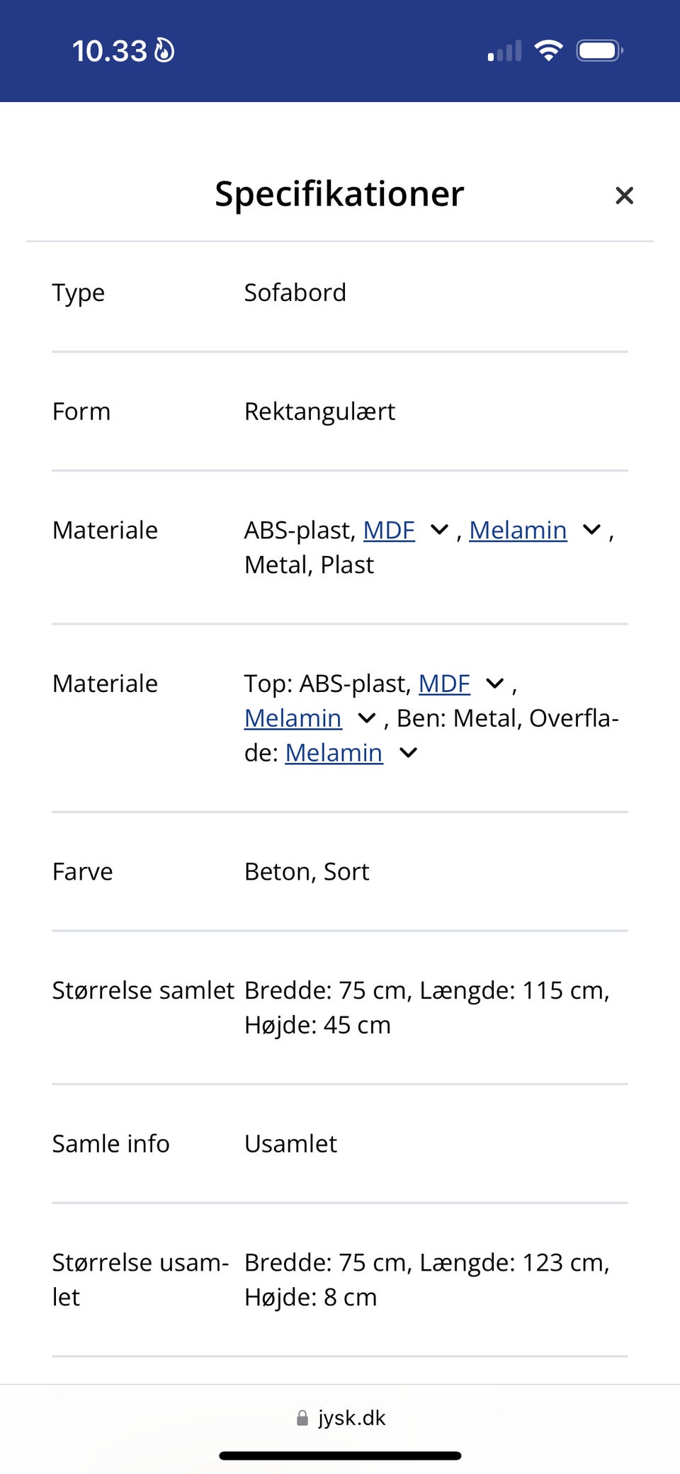Viewport: 680px width, 1474px height.
Task: Click the Wi-Fi icon in status bar
Action: point(548,50)
